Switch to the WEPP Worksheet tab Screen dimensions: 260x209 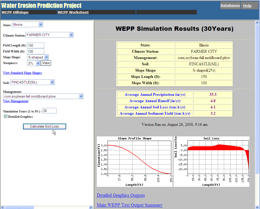73,12
